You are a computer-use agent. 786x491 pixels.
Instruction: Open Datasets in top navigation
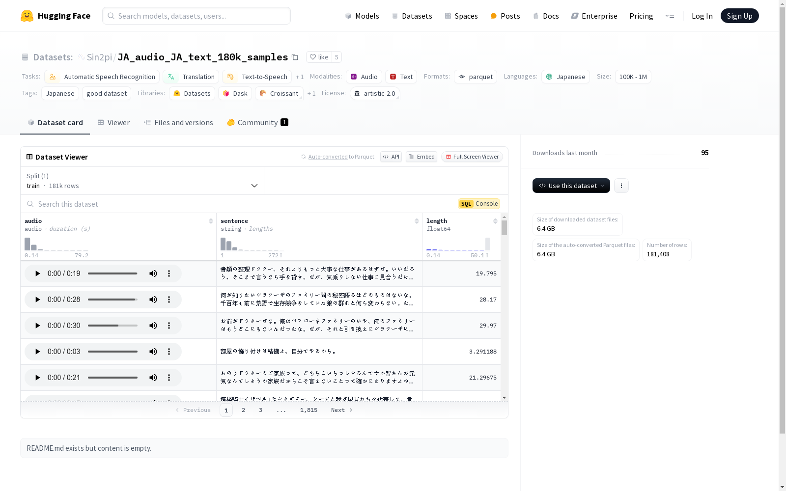tap(412, 16)
